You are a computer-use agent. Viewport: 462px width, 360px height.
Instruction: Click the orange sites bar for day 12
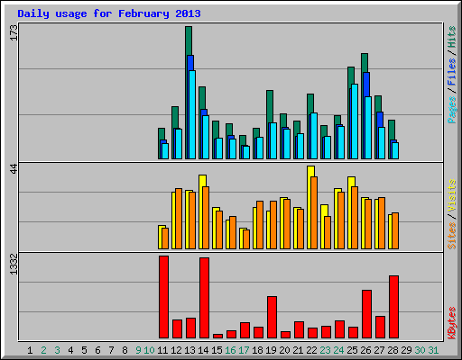coord(179,219)
